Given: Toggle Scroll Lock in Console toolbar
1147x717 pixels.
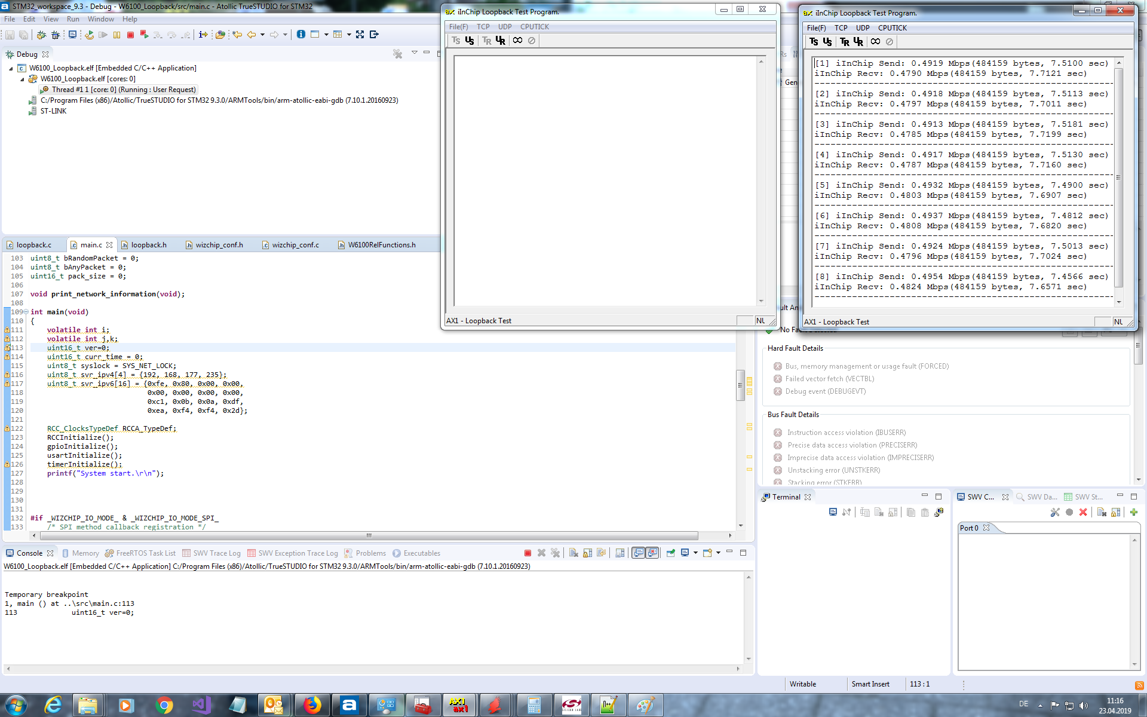Looking at the screenshot, I should (587, 553).
